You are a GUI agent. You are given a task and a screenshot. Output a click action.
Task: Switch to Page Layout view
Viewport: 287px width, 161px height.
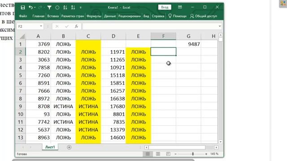[158, 154]
